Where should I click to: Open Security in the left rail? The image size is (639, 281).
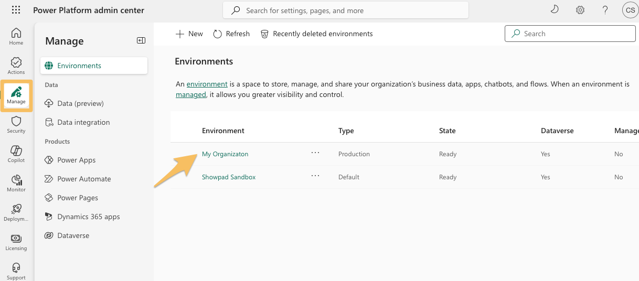click(16, 124)
